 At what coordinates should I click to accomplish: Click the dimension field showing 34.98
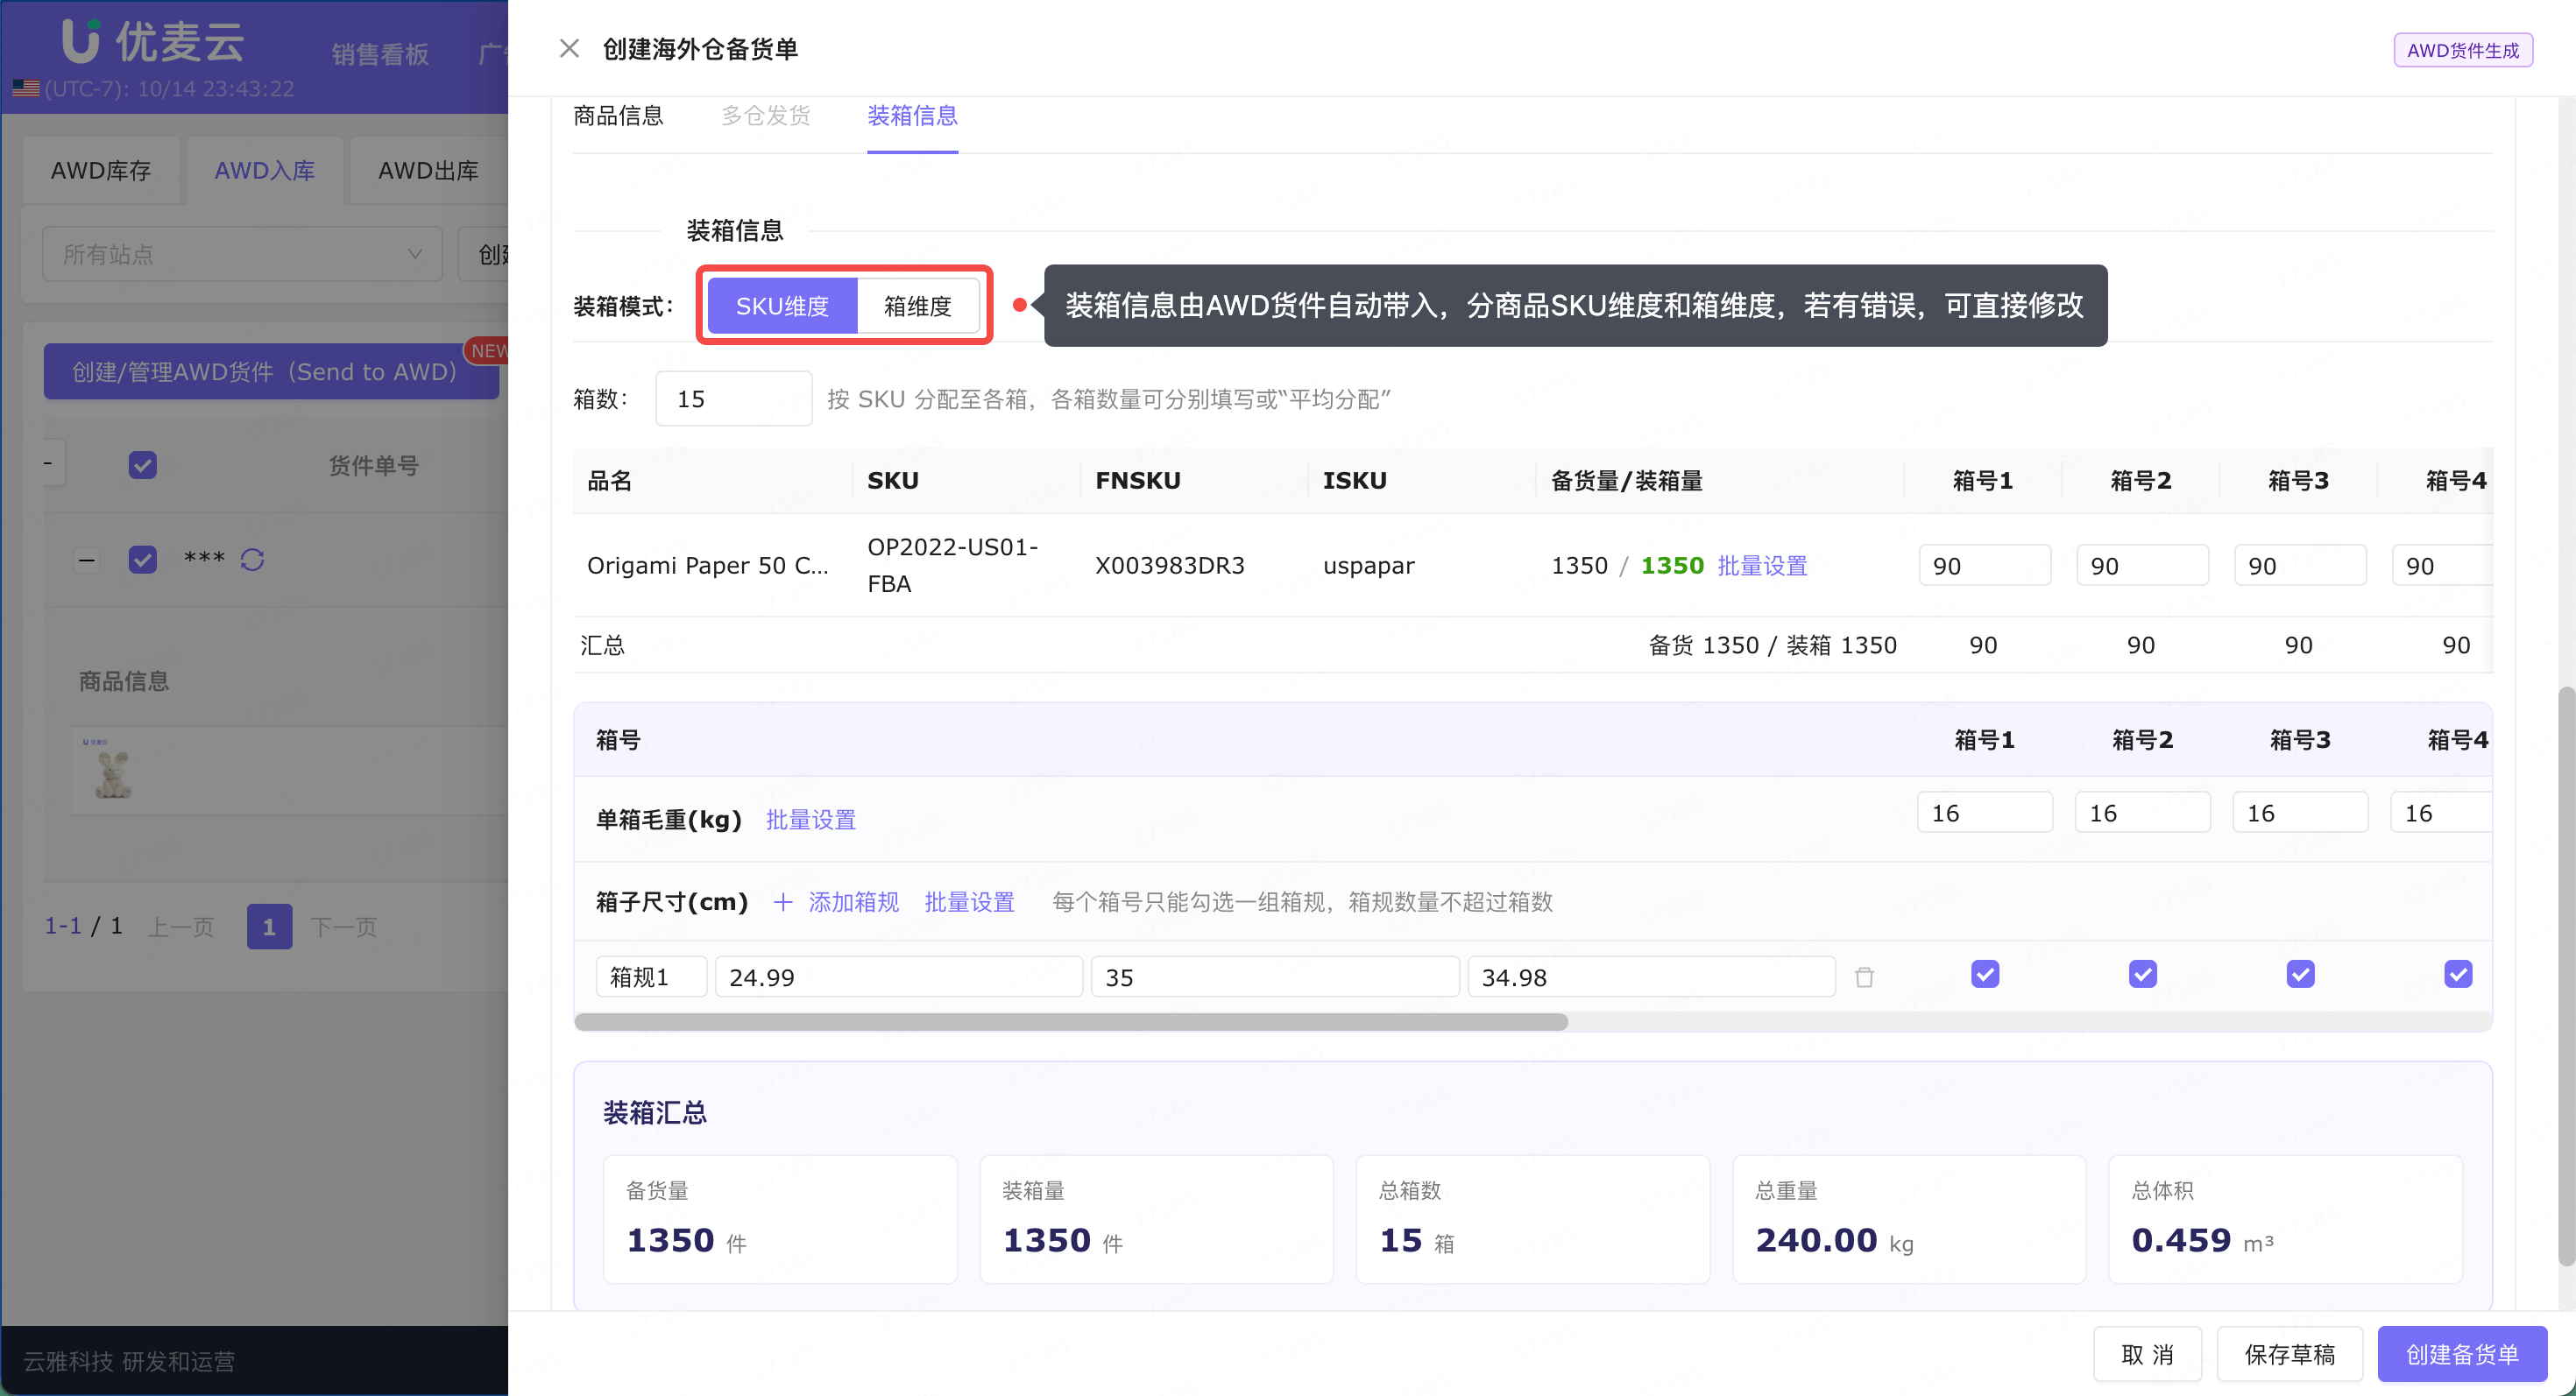tap(1651, 976)
